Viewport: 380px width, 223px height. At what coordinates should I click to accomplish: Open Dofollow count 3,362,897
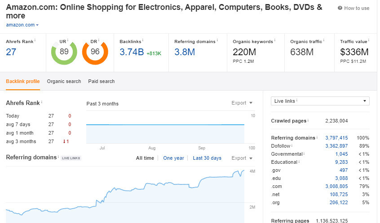click(336, 146)
